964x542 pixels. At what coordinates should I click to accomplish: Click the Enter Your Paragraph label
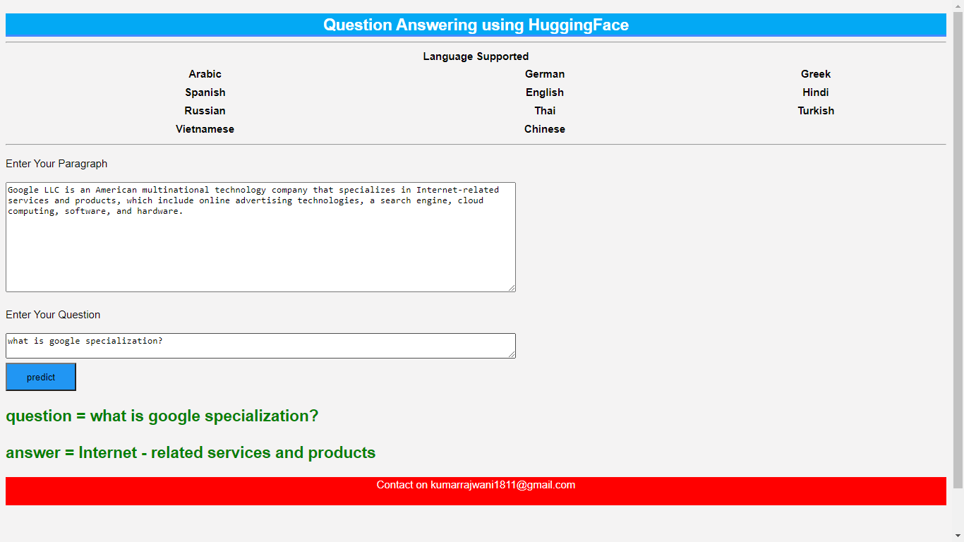(x=56, y=164)
